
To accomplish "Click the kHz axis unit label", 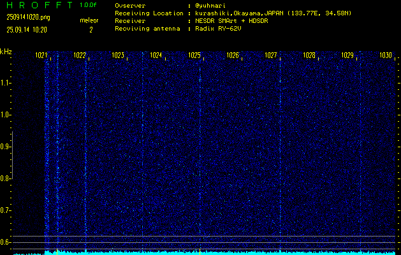I will [6, 52].
